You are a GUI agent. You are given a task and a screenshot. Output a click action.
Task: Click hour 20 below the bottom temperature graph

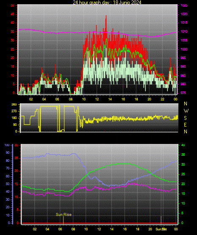[150, 229]
